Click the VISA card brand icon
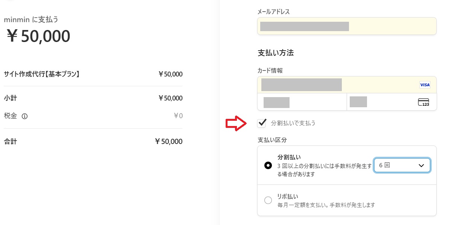 coord(425,85)
